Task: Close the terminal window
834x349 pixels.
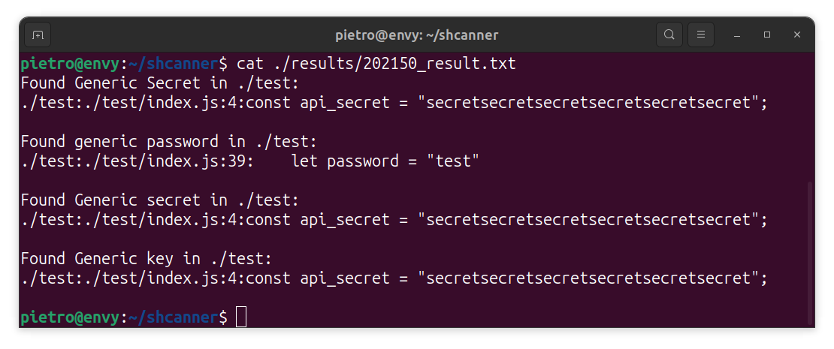Action: tap(797, 35)
